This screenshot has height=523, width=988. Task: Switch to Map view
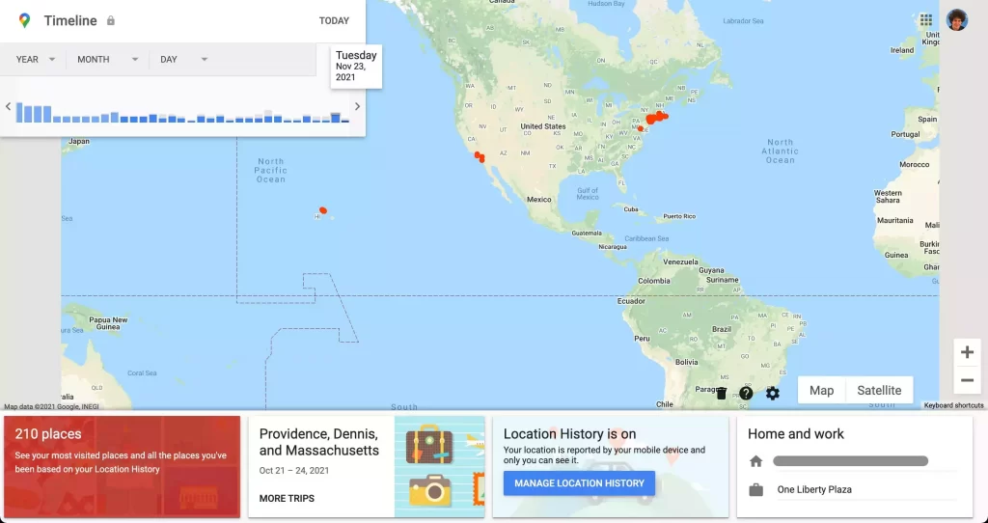pyautogui.click(x=822, y=390)
